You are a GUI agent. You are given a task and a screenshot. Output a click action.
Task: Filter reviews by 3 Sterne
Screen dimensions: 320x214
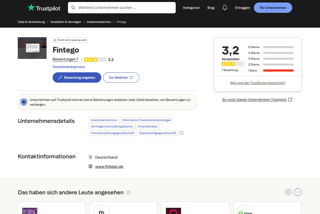click(271, 59)
